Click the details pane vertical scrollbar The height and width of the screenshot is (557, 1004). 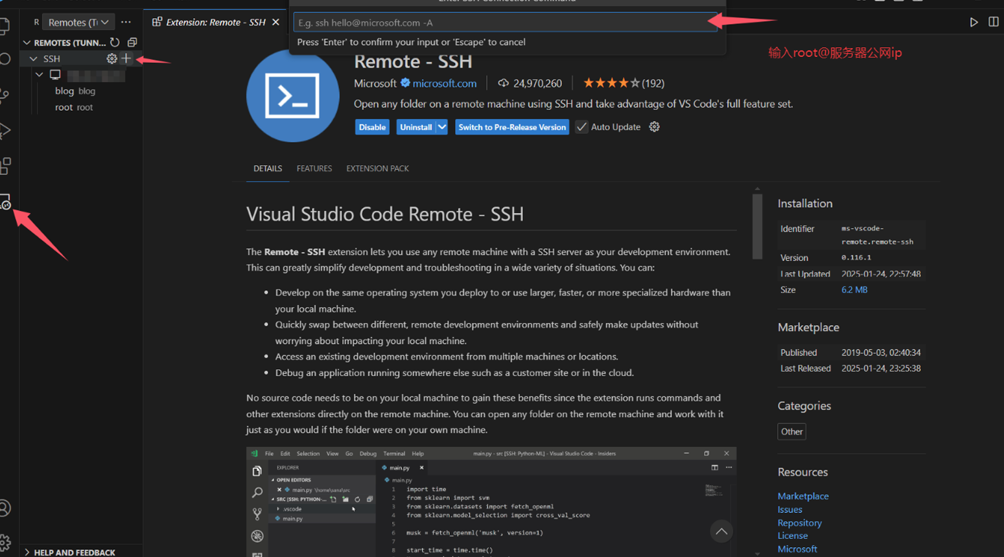tap(757, 227)
